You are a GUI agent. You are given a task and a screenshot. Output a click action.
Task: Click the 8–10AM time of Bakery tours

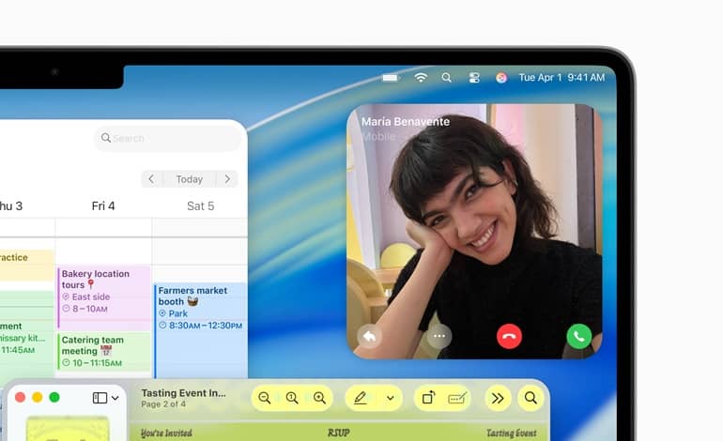tap(90, 309)
